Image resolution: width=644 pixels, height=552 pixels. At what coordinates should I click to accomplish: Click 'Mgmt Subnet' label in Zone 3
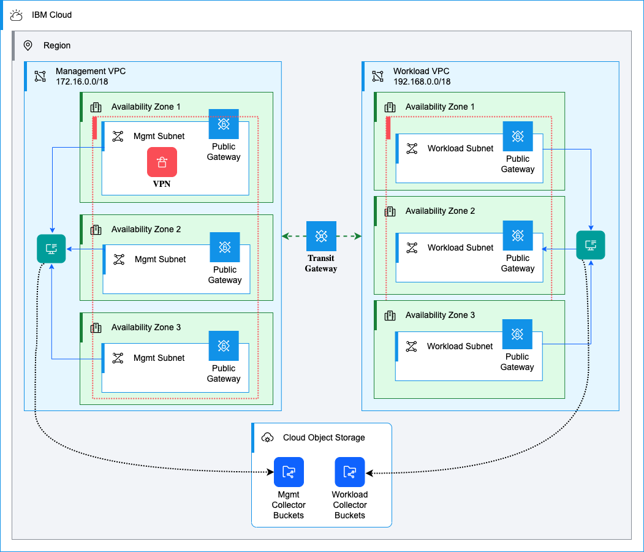[x=159, y=358]
